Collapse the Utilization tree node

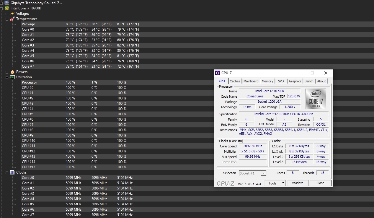(x=7, y=77)
